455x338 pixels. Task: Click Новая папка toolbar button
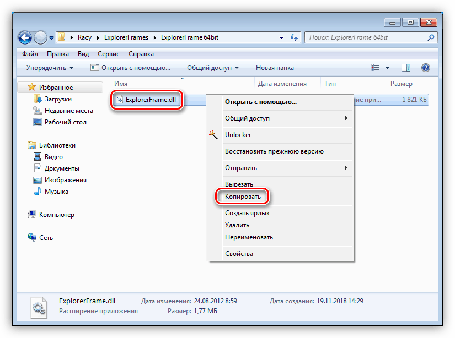[275, 68]
